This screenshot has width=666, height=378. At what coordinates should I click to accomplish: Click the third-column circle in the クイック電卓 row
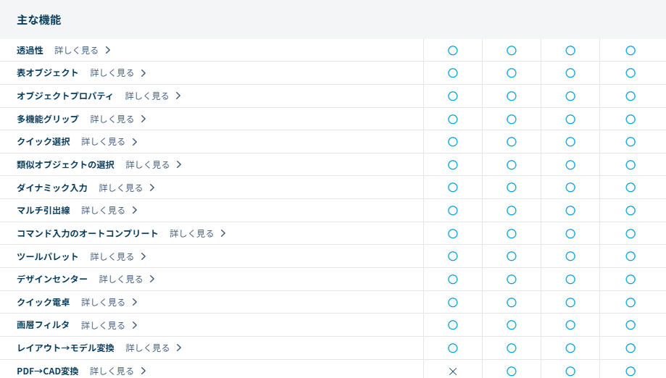click(570, 303)
